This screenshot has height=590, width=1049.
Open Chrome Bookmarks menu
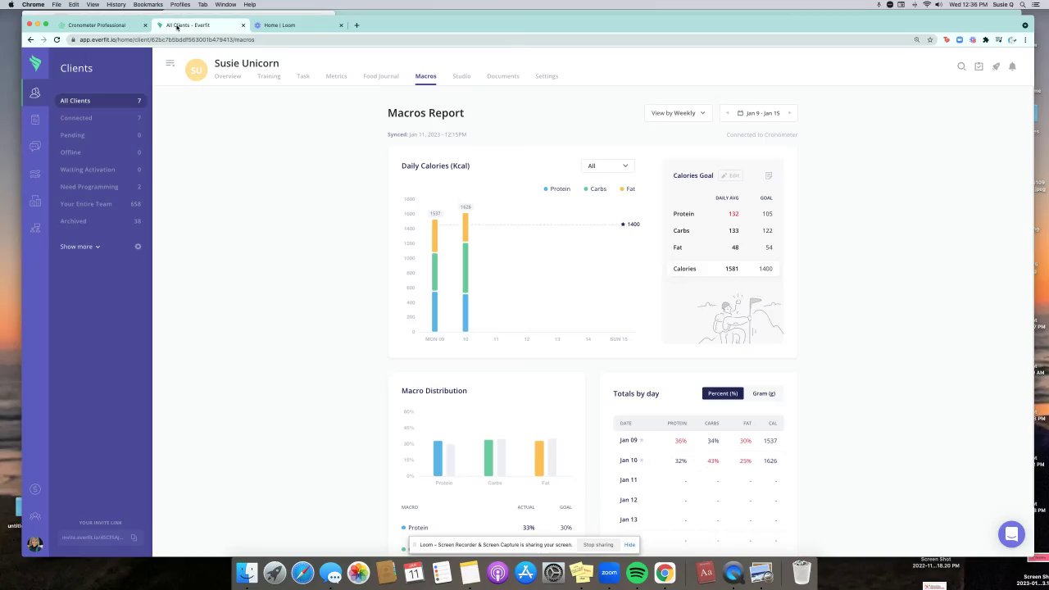tap(148, 4)
